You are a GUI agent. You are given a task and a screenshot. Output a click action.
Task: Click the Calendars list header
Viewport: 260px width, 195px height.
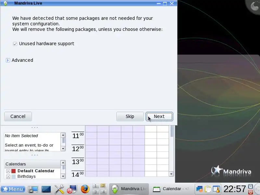click(x=32, y=164)
